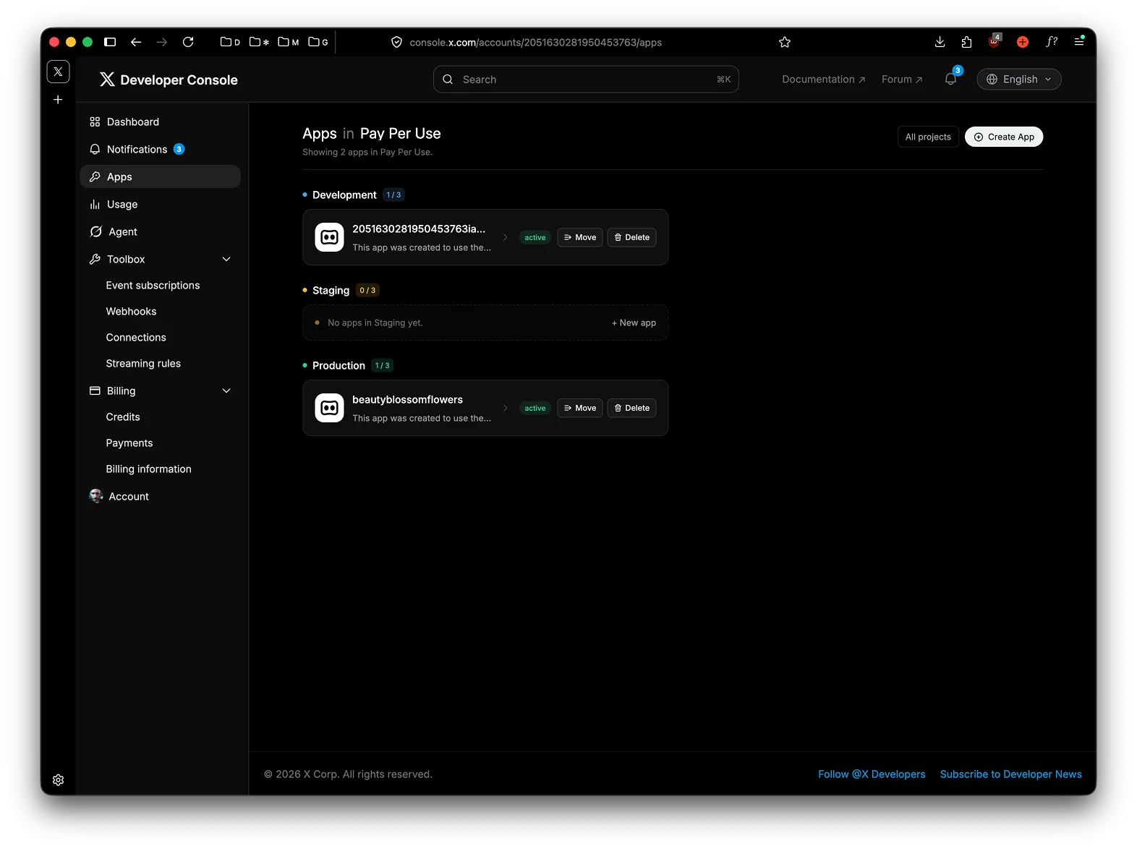Open Credits under Billing
1137x849 pixels.
[123, 417]
